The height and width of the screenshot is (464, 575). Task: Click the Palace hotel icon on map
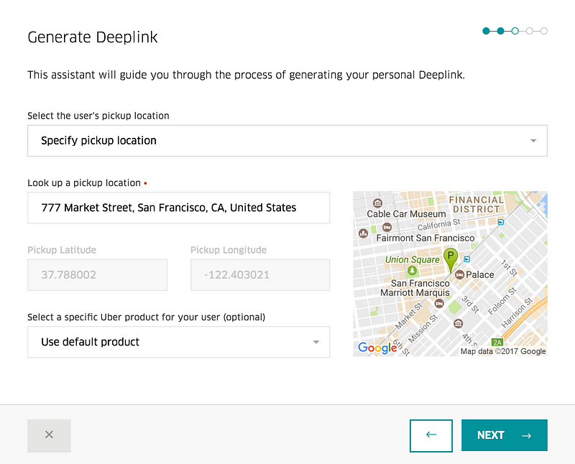(x=459, y=274)
